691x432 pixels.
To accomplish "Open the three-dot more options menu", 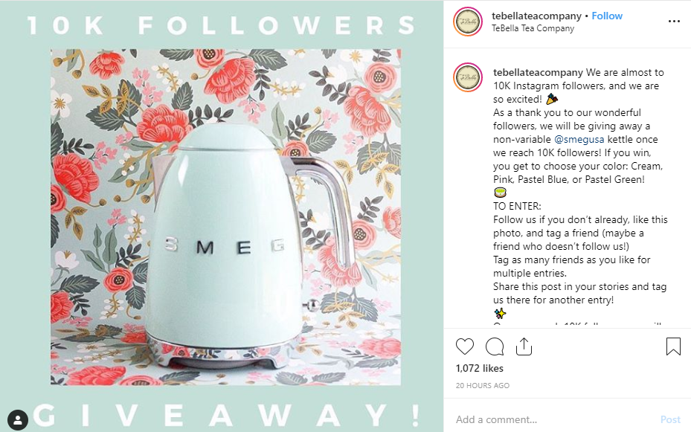I will (x=674, y=21).
